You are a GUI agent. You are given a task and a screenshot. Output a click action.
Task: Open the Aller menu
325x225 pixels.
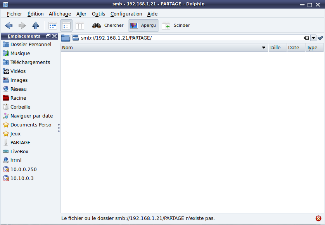[x=81, y=14]
